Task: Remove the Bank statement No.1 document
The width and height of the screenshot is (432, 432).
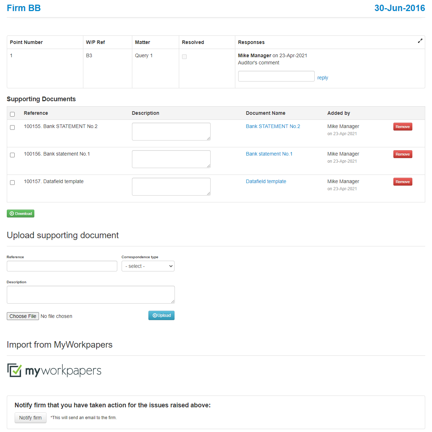Action: [403, 154]
